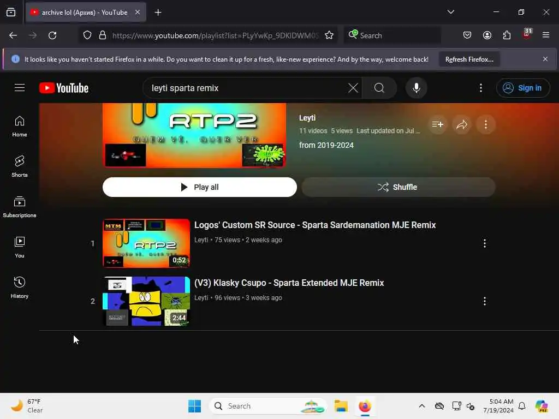
Task: Show hidden system tray icons
Action: coord(422,406)
